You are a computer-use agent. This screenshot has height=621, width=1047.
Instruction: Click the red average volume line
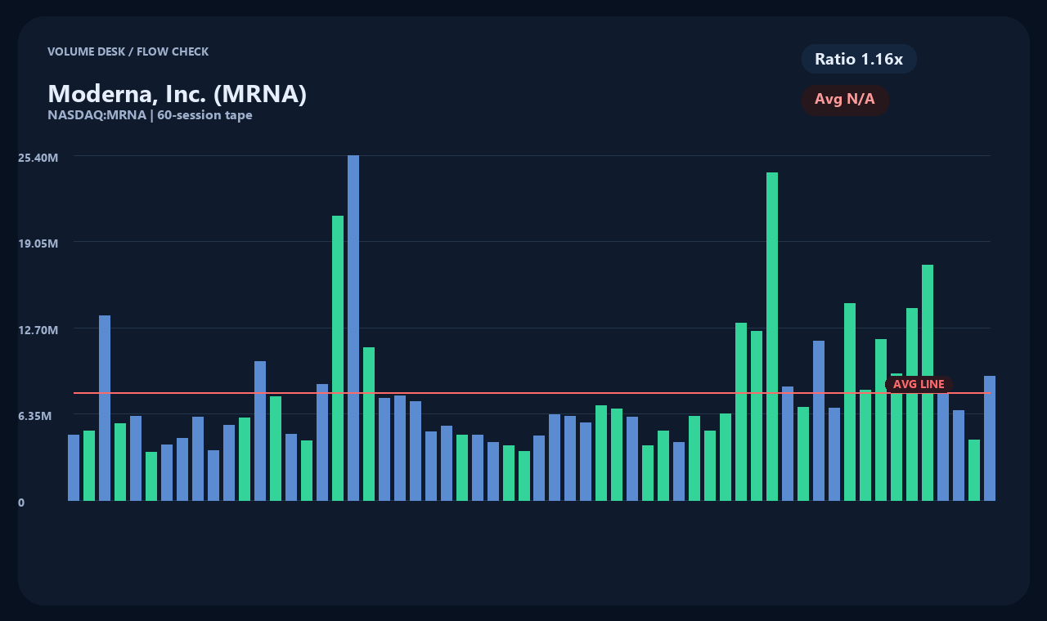point(532,393)
